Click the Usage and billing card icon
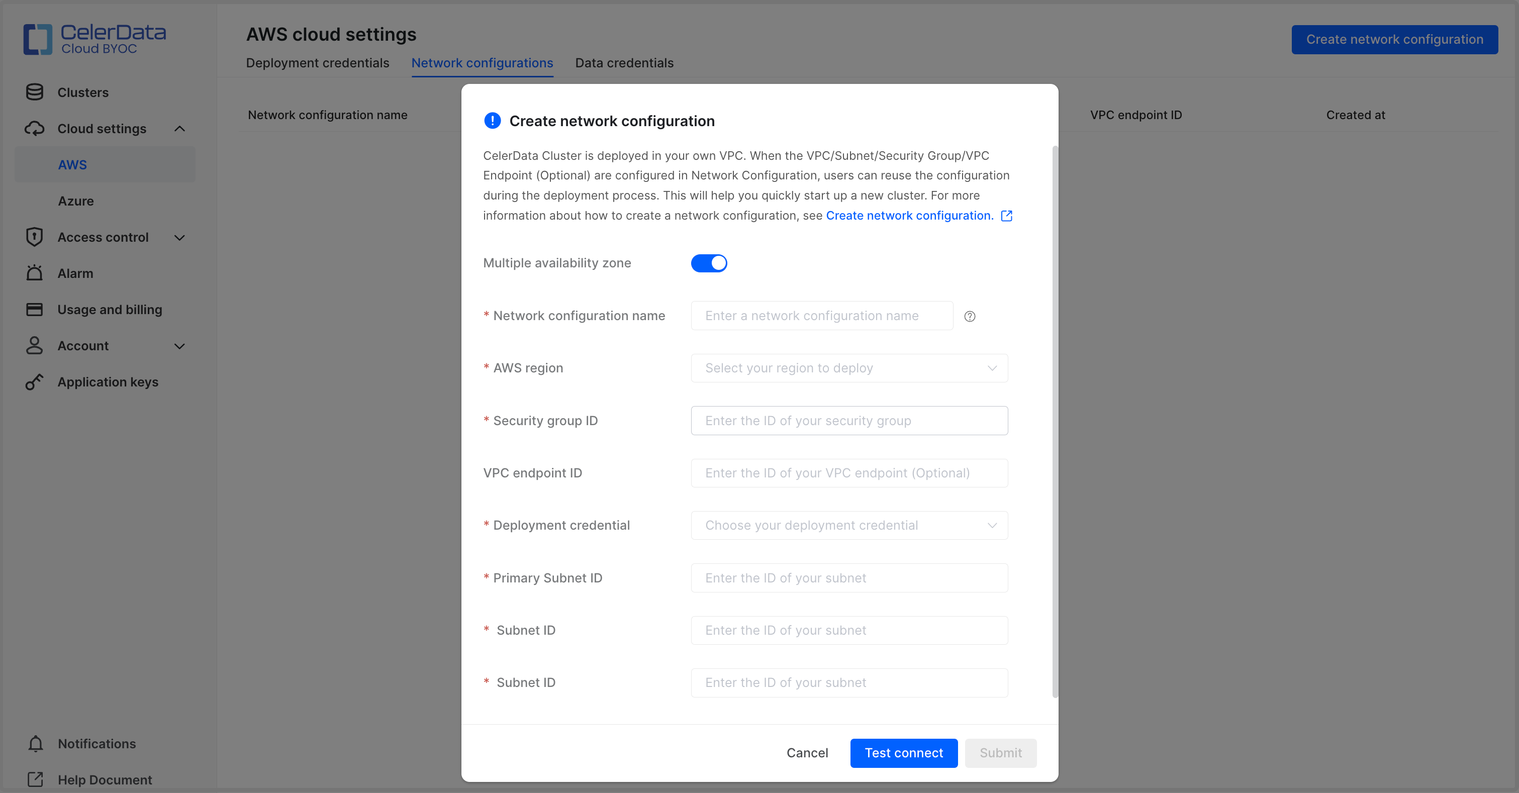 (x=34, y=310)
